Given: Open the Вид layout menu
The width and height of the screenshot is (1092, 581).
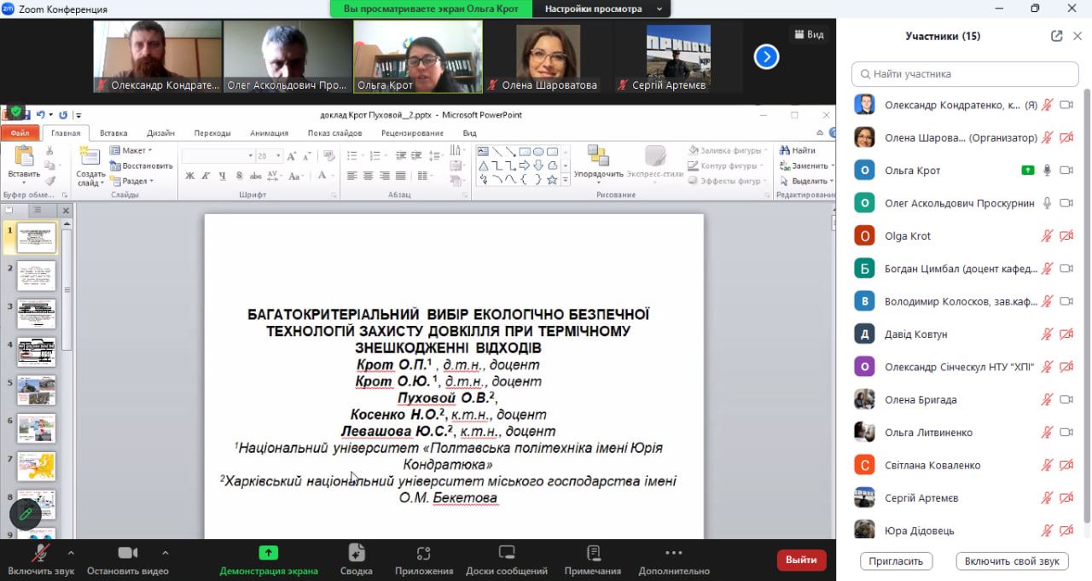Looking at the screenshot, I should click(x=809, y=34).
